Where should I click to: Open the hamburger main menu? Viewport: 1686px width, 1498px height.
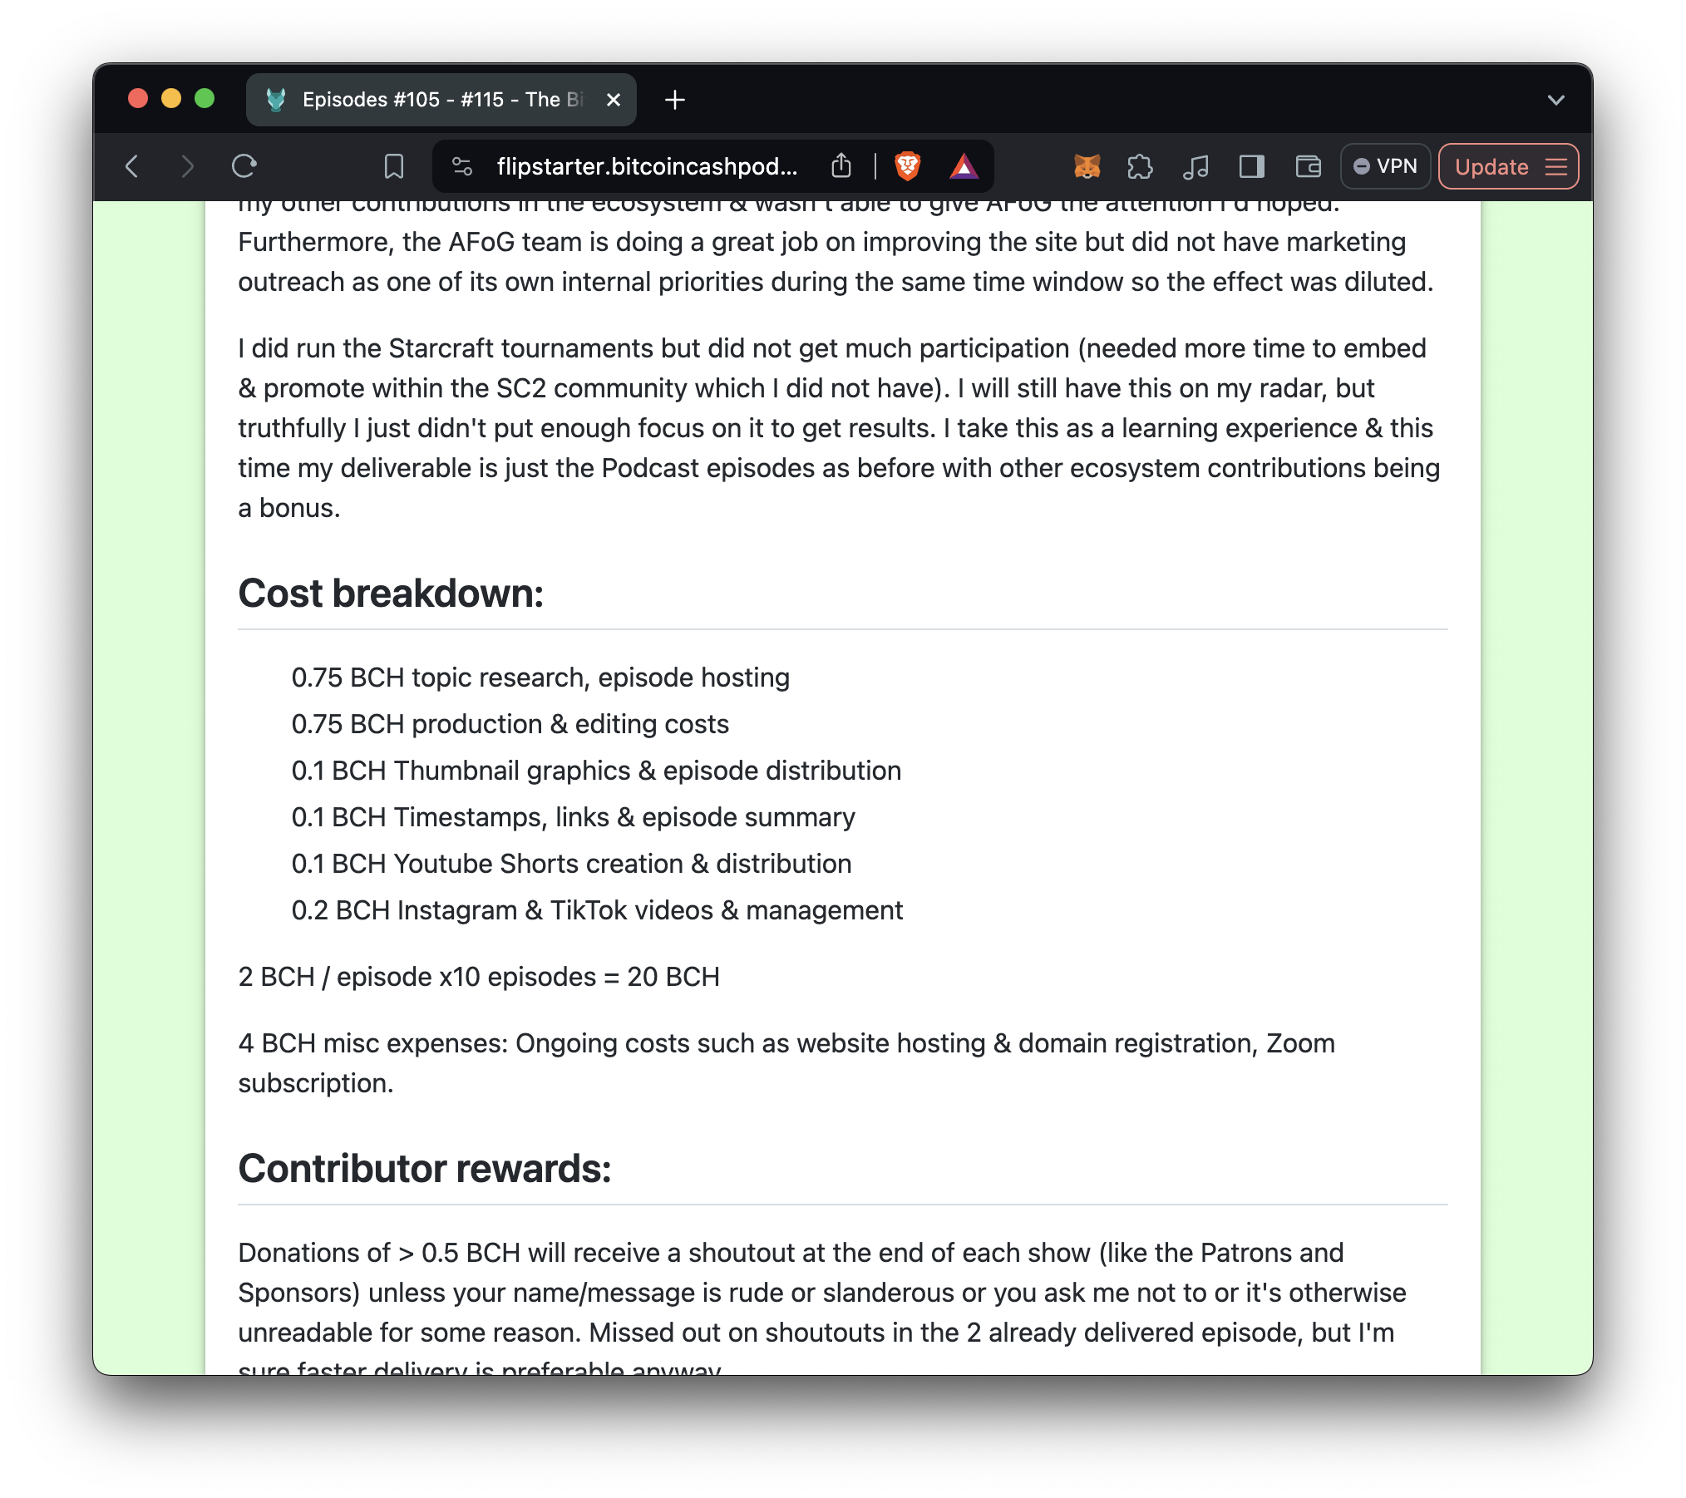pyautogui.click(x=1556, y=166)
